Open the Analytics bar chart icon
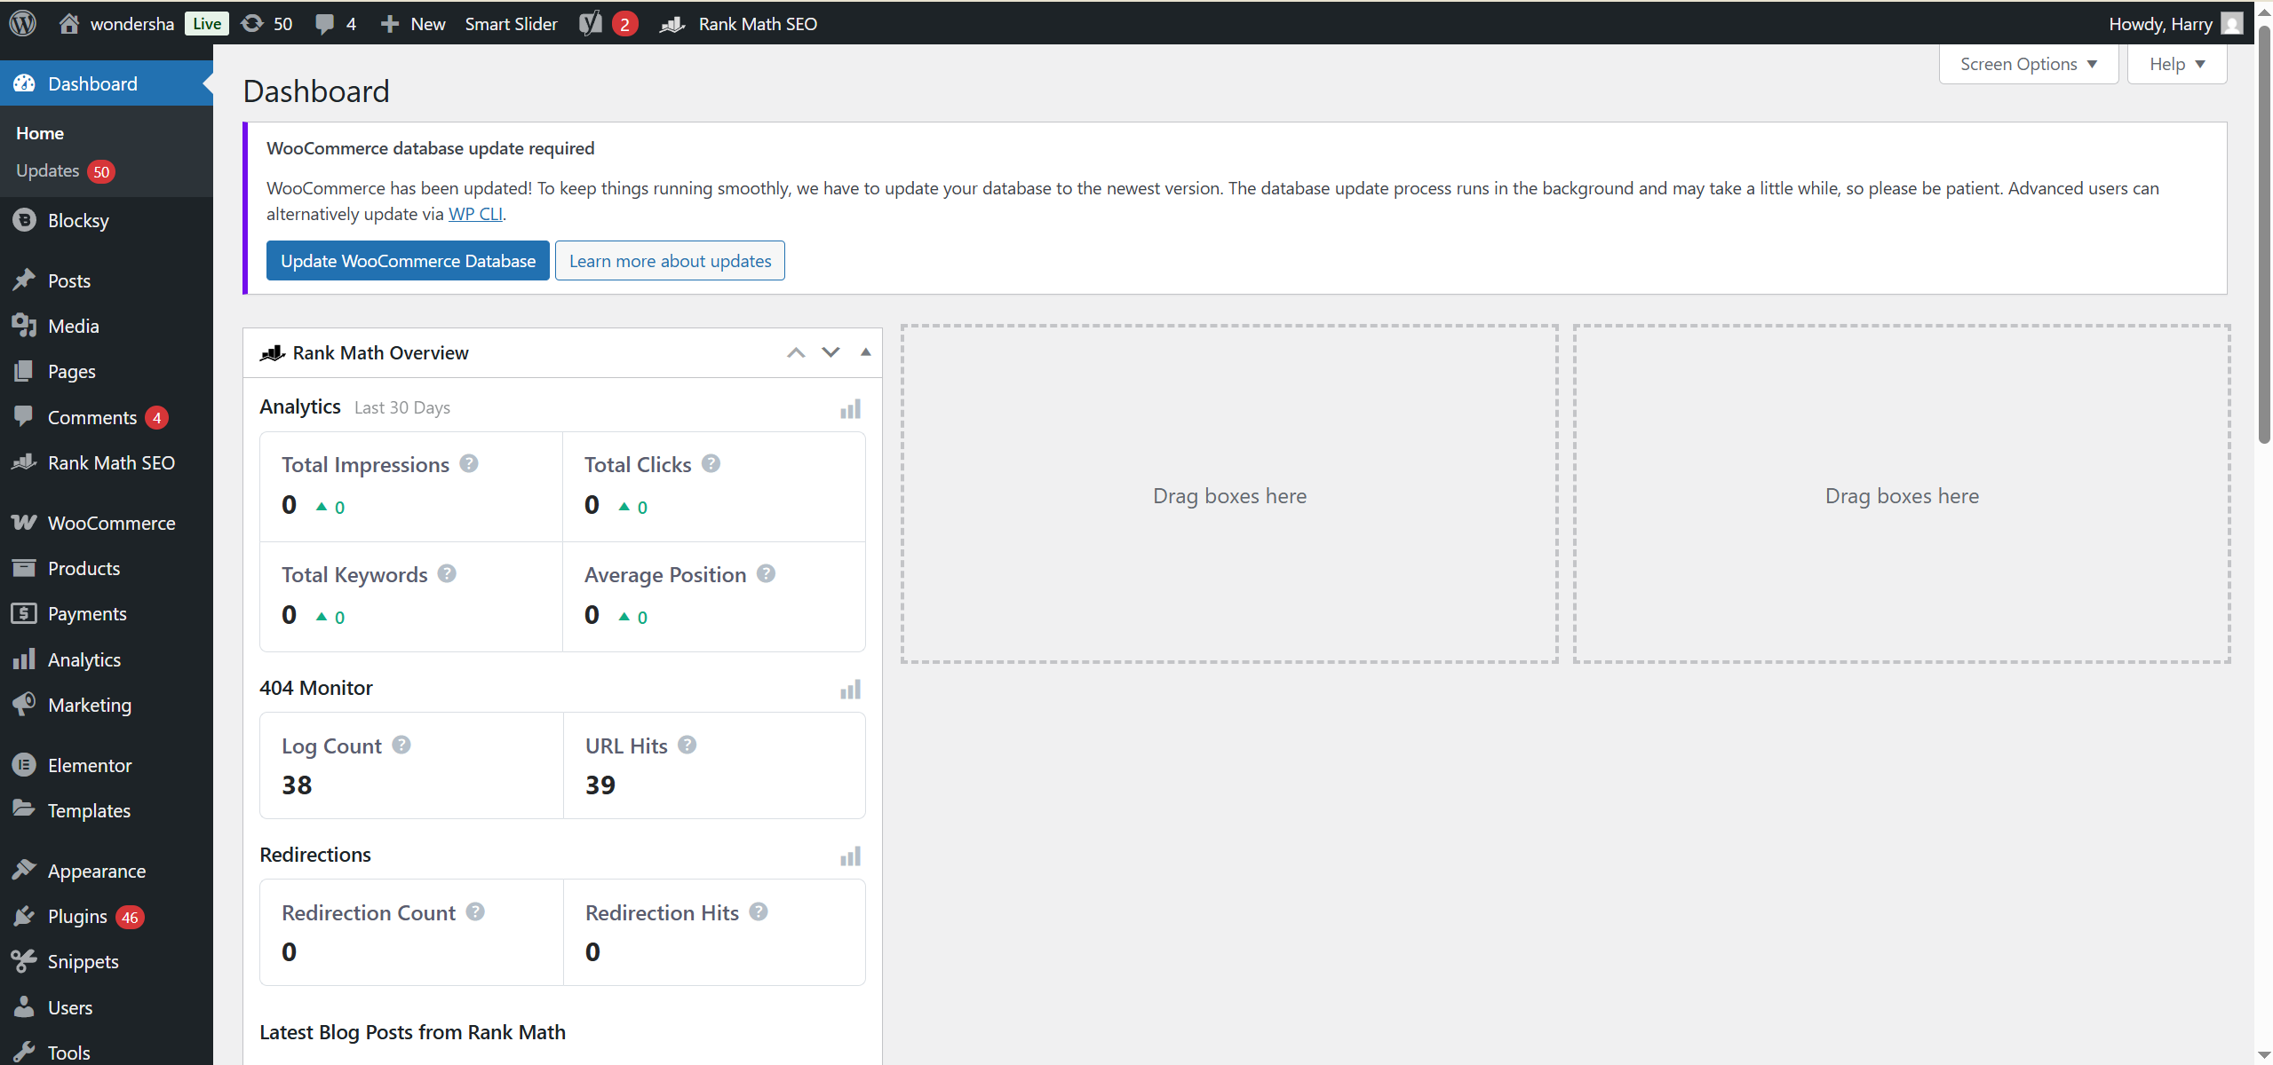The image size is (2273, 1065). coord(850,408)
